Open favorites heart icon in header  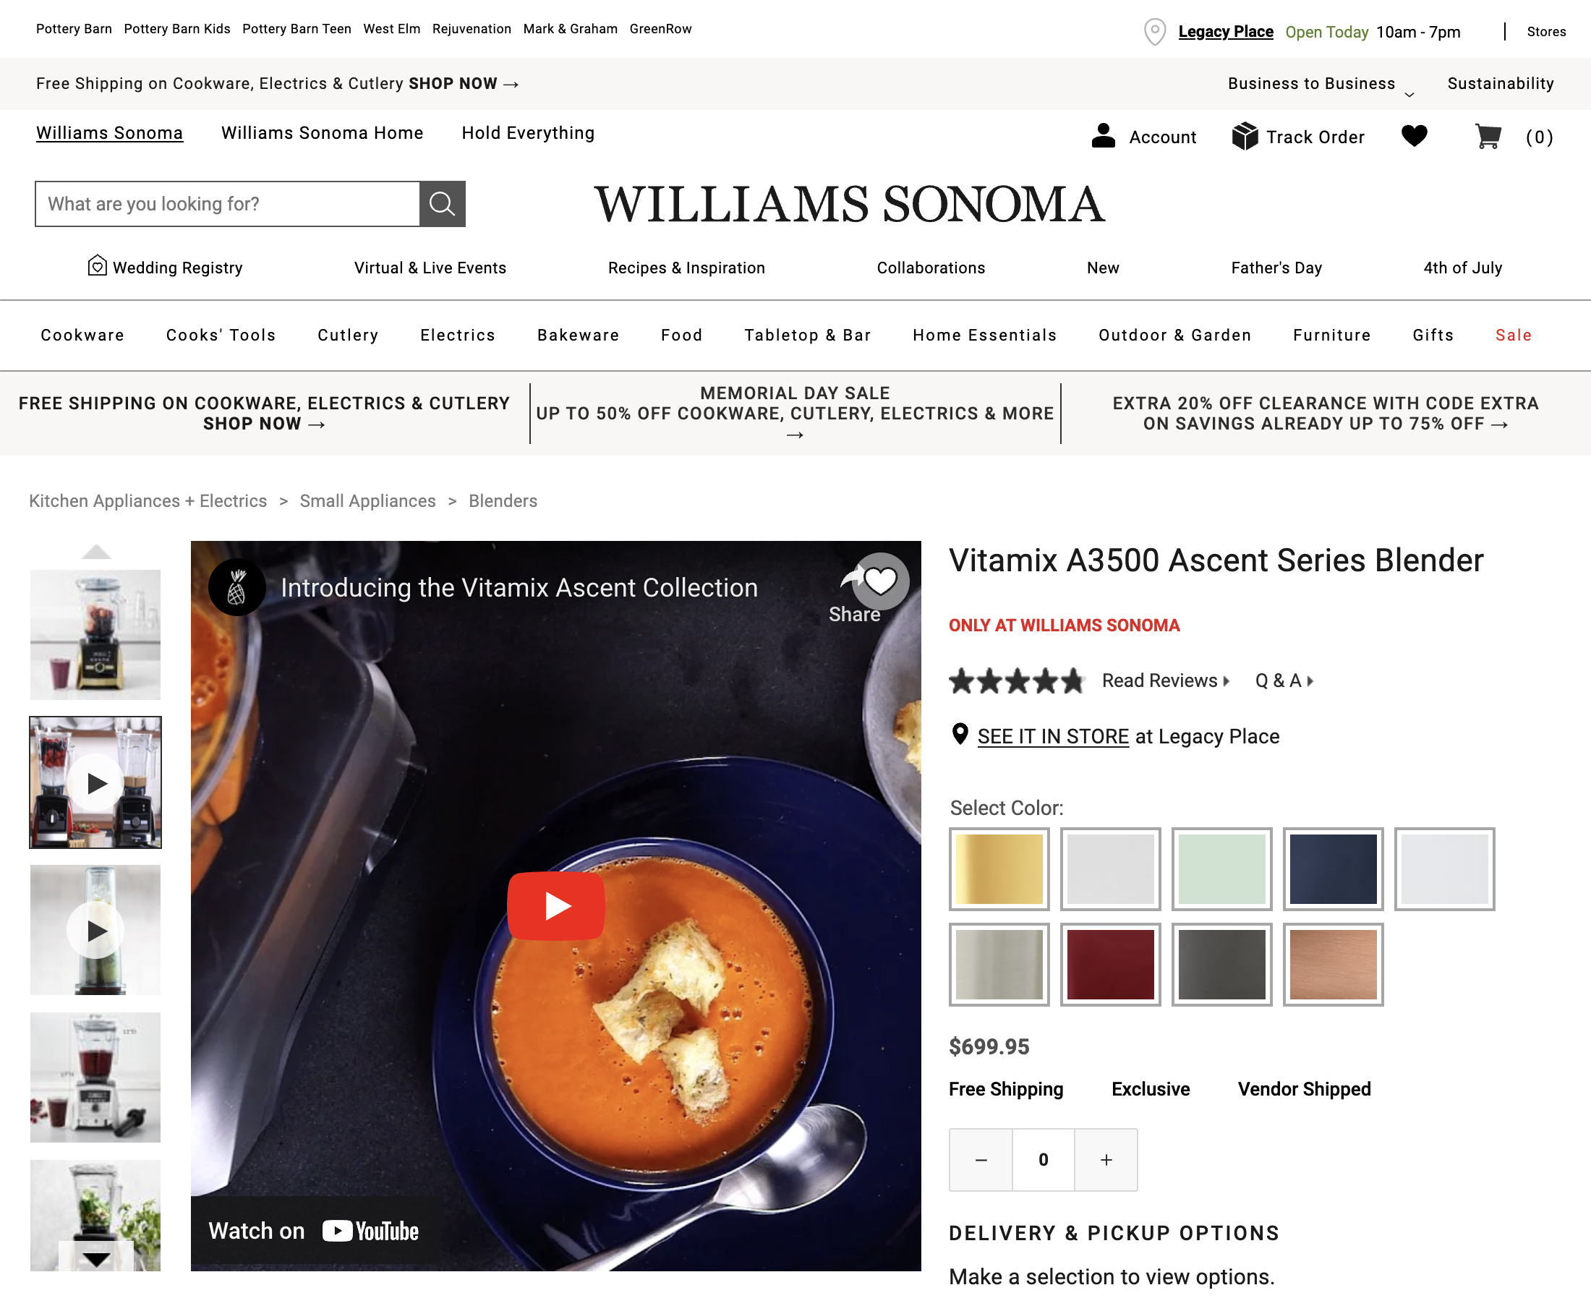coord(1415,135)
